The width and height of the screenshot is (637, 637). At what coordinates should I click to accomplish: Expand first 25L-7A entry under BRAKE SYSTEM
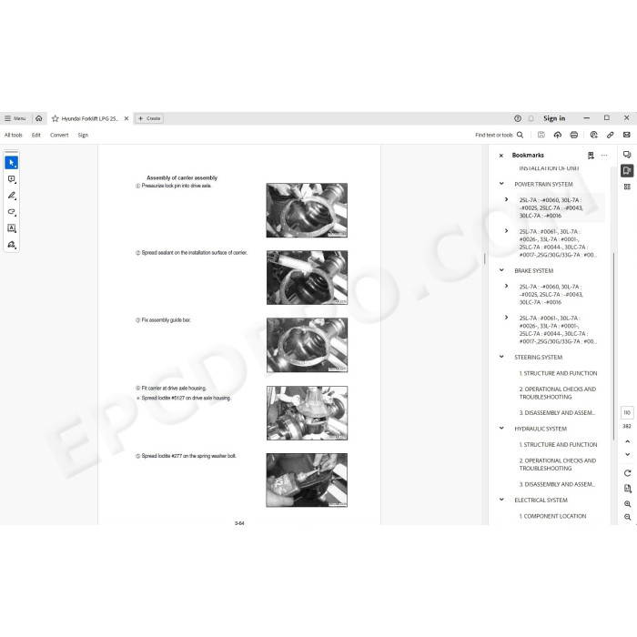pos(506,286)
